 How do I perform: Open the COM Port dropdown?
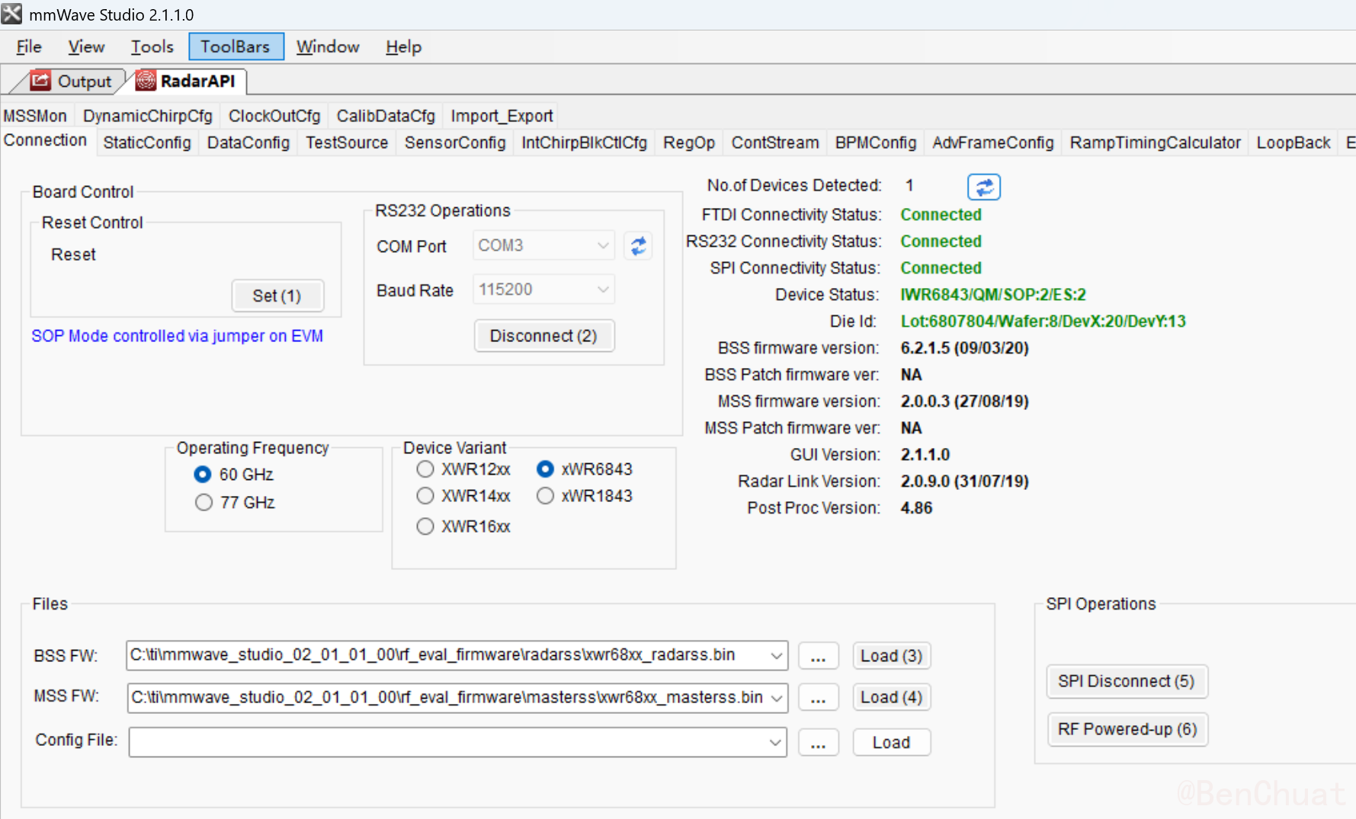pyautogui.click(x=602, y=246)
